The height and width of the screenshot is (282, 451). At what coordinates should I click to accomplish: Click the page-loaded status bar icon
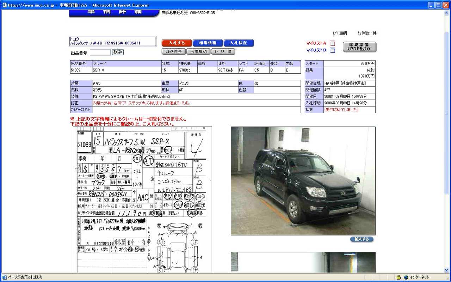(4, 277)
